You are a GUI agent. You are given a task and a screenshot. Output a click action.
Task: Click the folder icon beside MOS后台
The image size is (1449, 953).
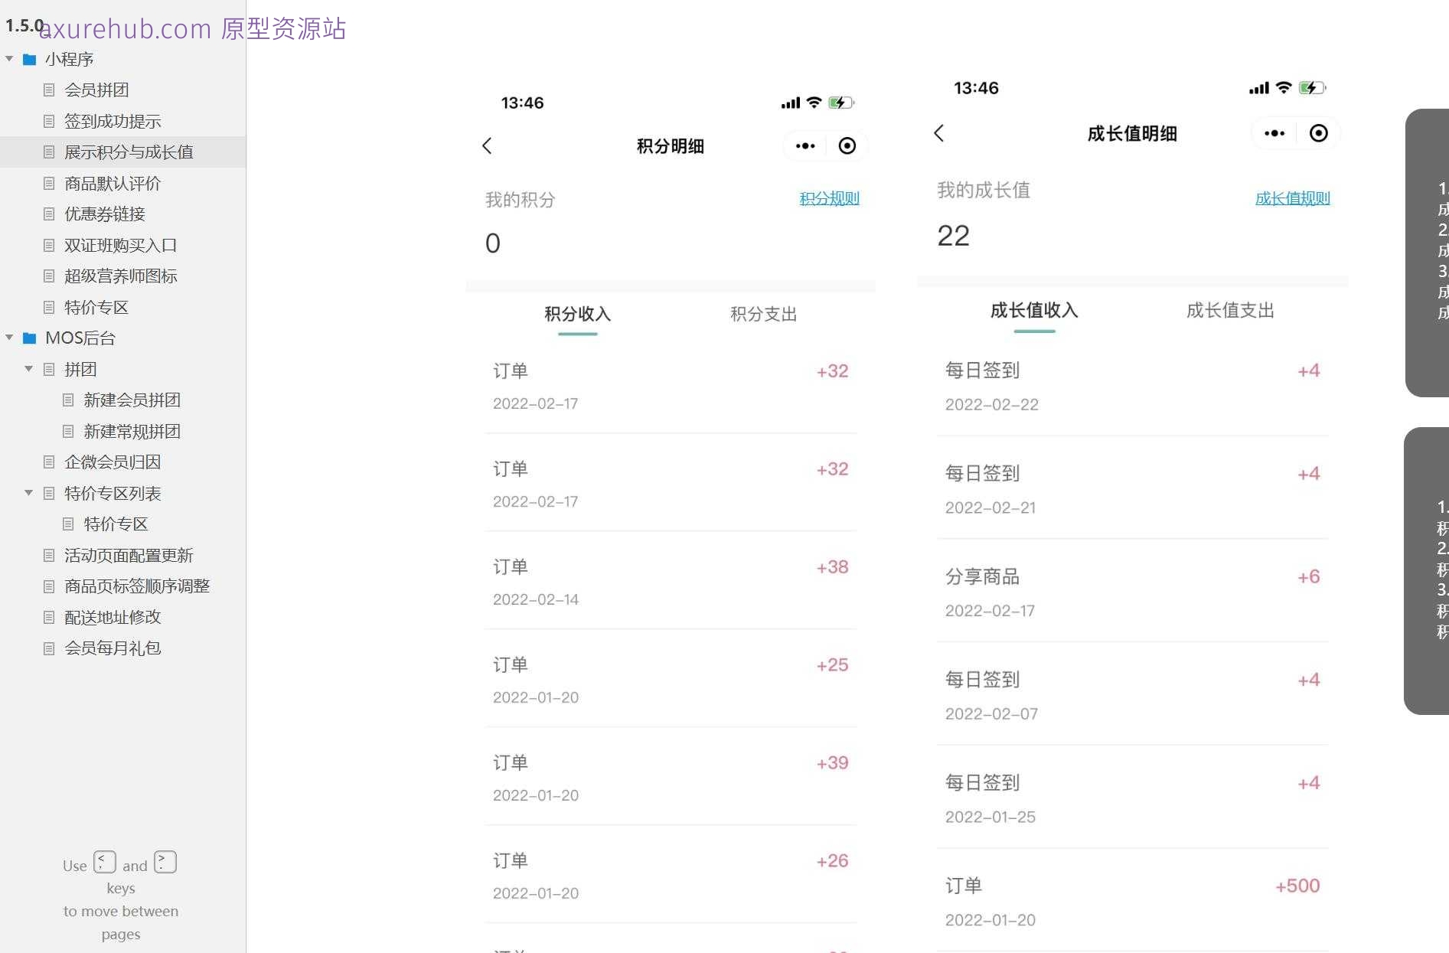point(29,338)
